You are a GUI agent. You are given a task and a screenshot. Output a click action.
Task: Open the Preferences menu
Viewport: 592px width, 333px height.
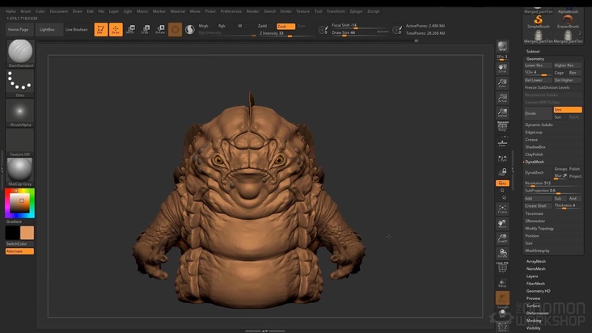[x=230, y=11]
